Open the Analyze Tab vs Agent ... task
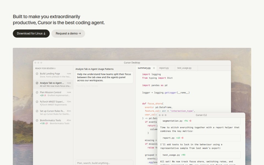Image resolution: width=264 pixels, height=165 pixels. [x=53, y=84]
